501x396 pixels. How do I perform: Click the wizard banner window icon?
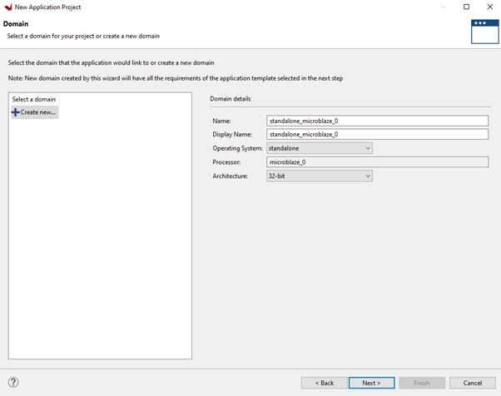tap(484, 31)
